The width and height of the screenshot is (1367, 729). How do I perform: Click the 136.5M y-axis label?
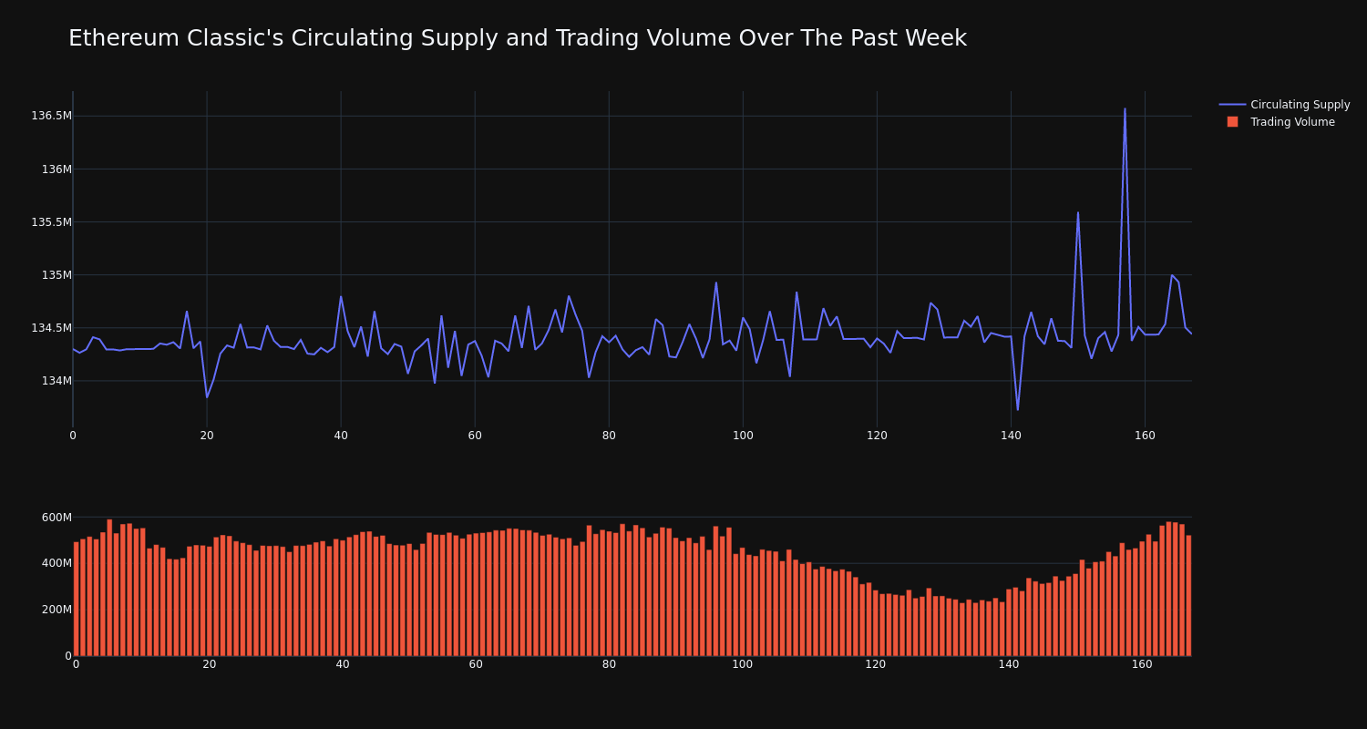51,116
